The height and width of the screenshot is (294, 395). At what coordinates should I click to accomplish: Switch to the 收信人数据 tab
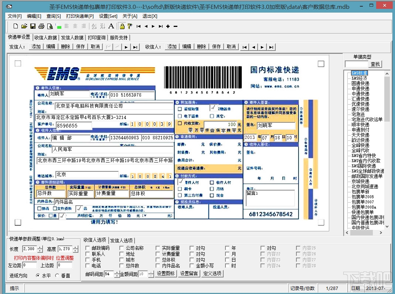[46, 38]
